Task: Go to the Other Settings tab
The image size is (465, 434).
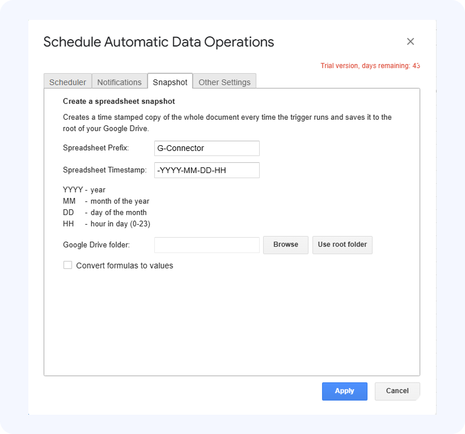Action: 225,82
